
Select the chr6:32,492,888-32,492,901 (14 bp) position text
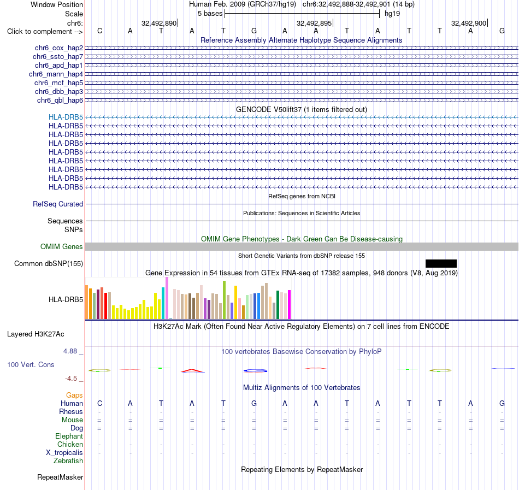point(358,4)
